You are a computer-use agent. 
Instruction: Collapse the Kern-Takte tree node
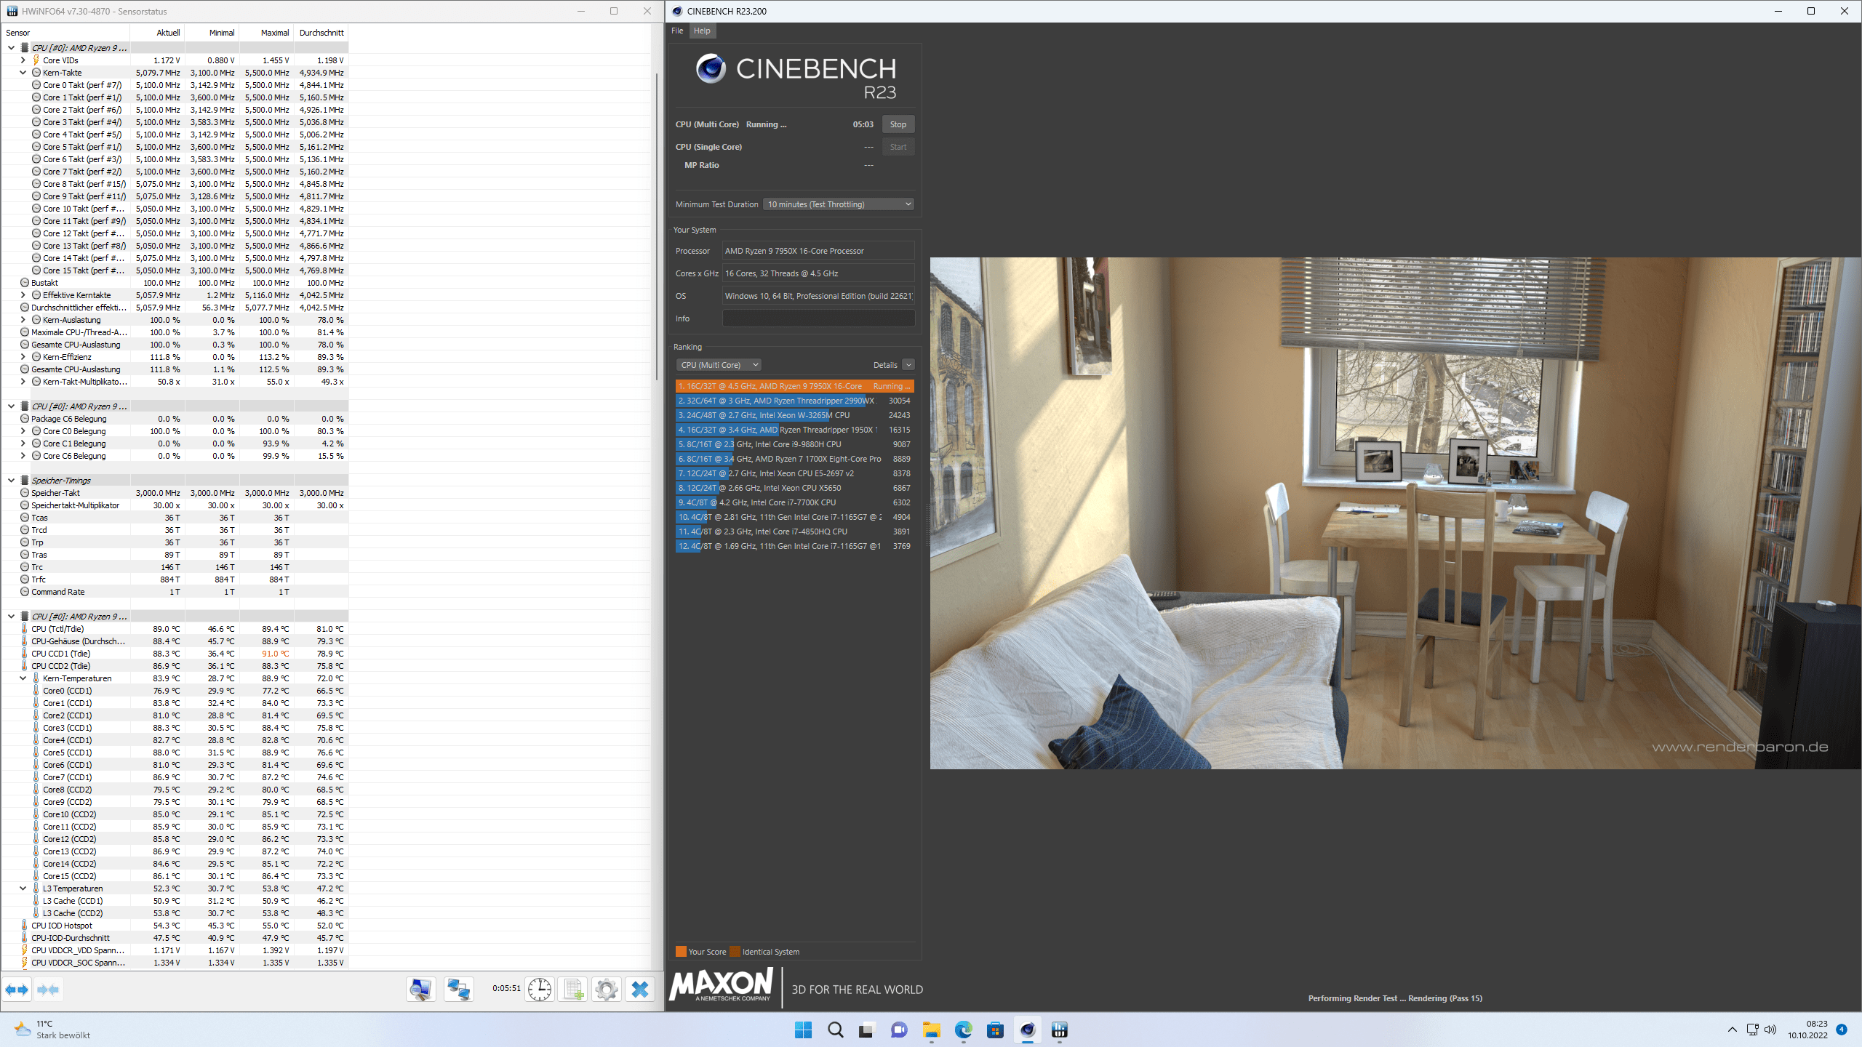23,73
